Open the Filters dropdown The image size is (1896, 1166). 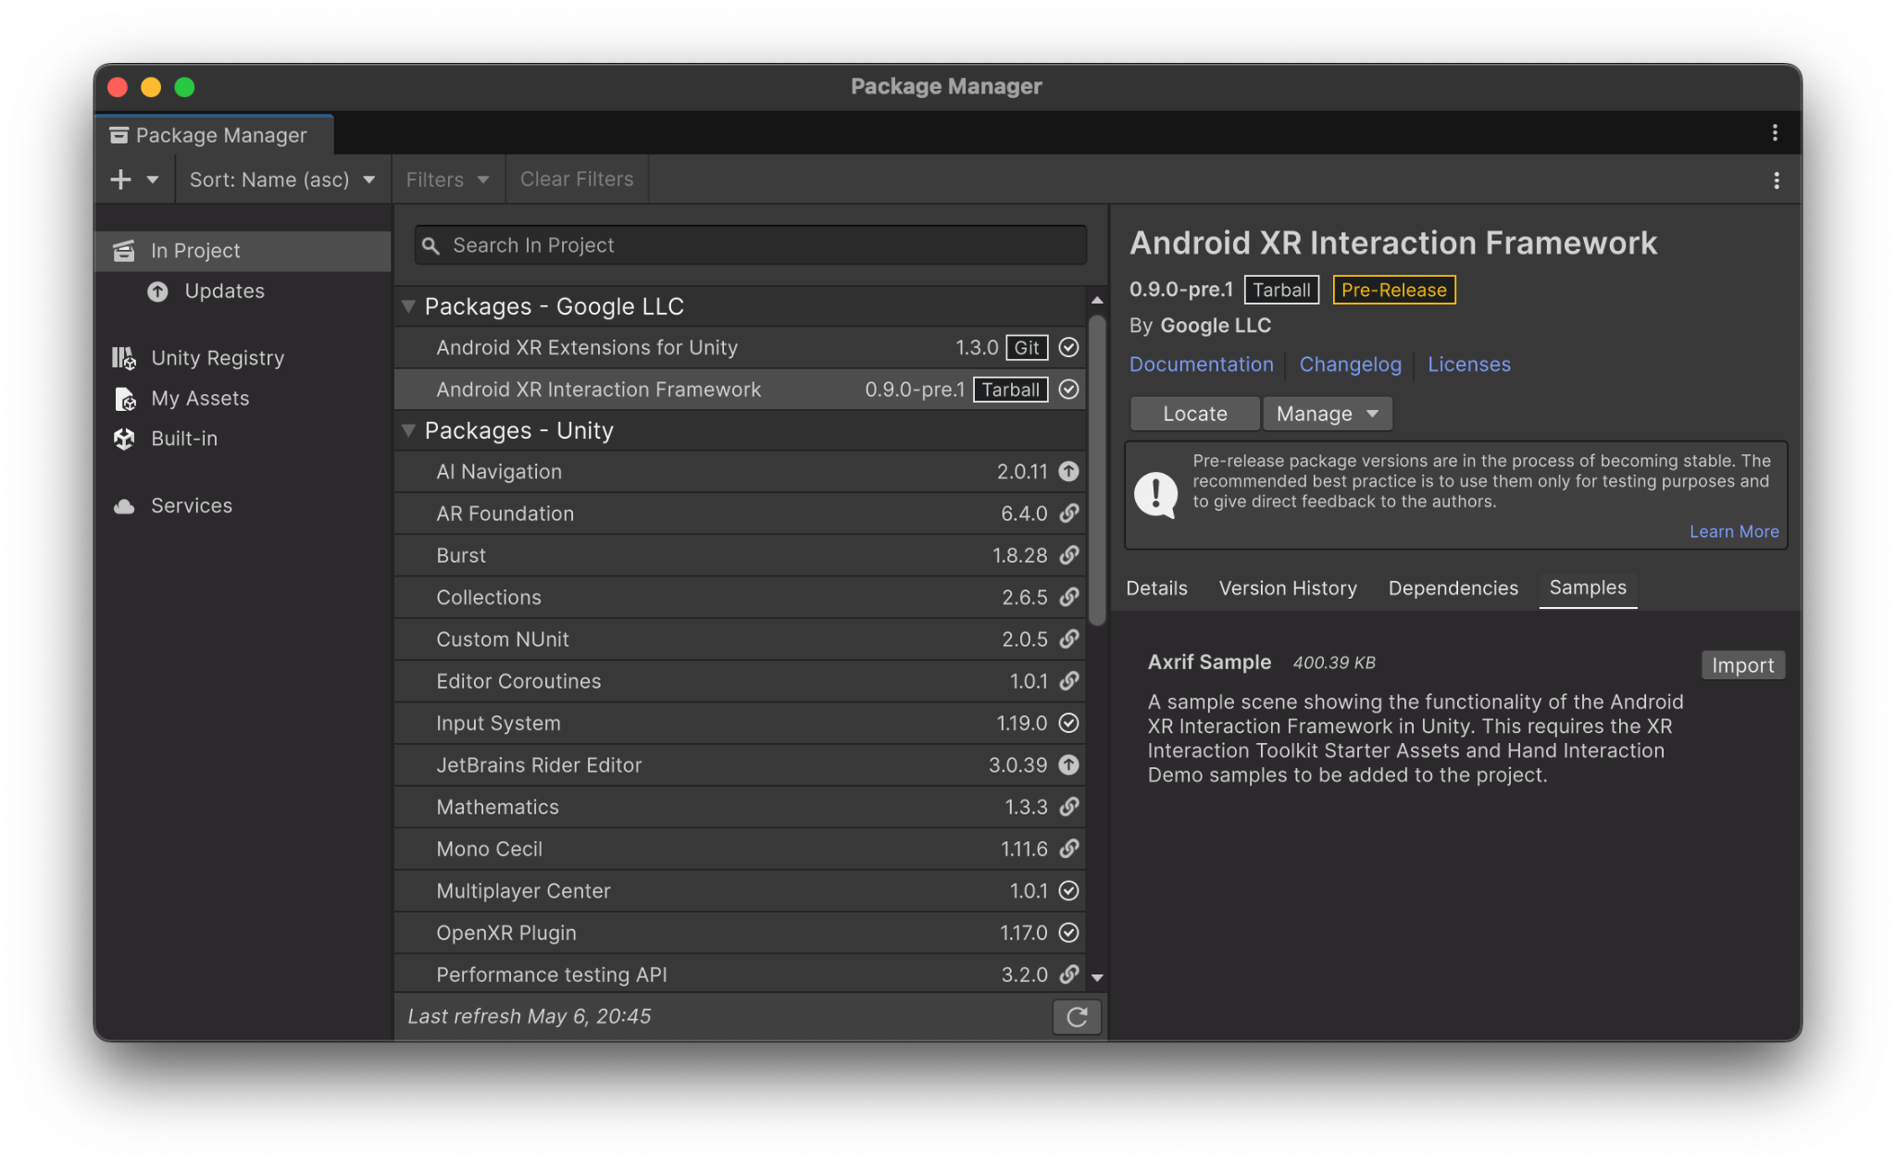(447, 180)
